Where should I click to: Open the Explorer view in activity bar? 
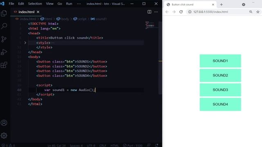[x=4, y=13]
